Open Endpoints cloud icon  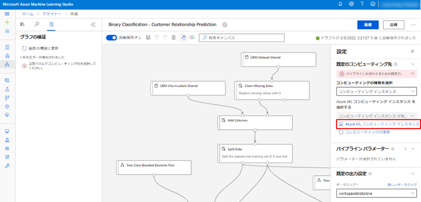[x=7, y=115]
